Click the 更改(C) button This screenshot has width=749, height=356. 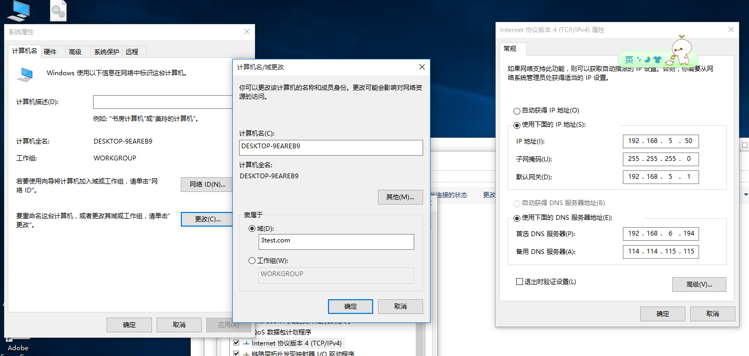pos(207,219)
